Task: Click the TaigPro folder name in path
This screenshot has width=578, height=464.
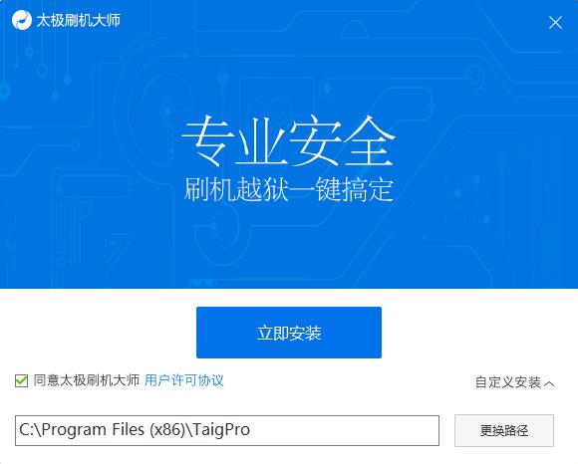Action: pyautogui.click(x=221, y=430)
